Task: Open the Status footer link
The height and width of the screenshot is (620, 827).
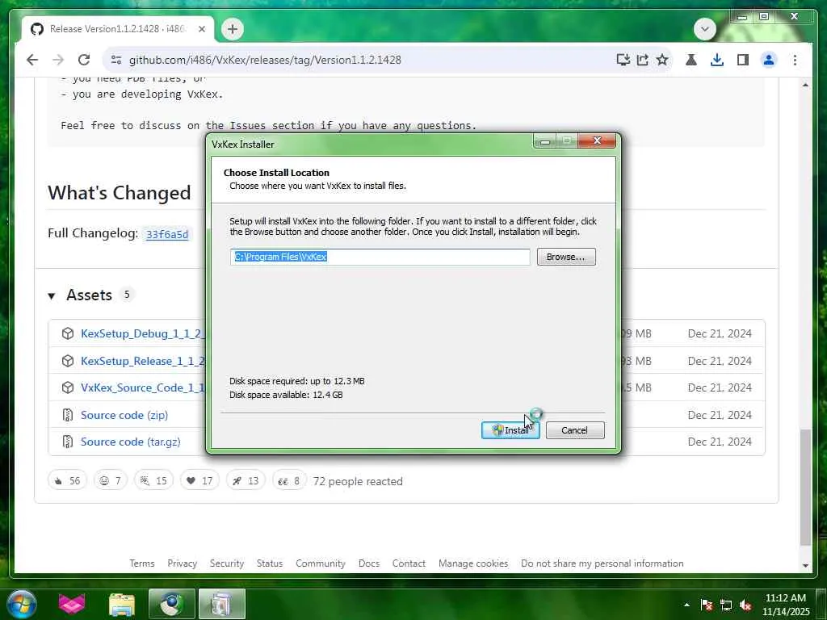Action: [270, 563]
